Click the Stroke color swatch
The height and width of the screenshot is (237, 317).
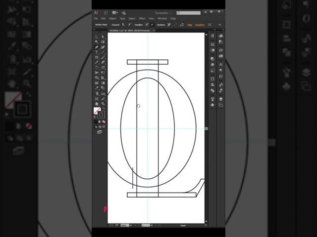click(101, 115)
